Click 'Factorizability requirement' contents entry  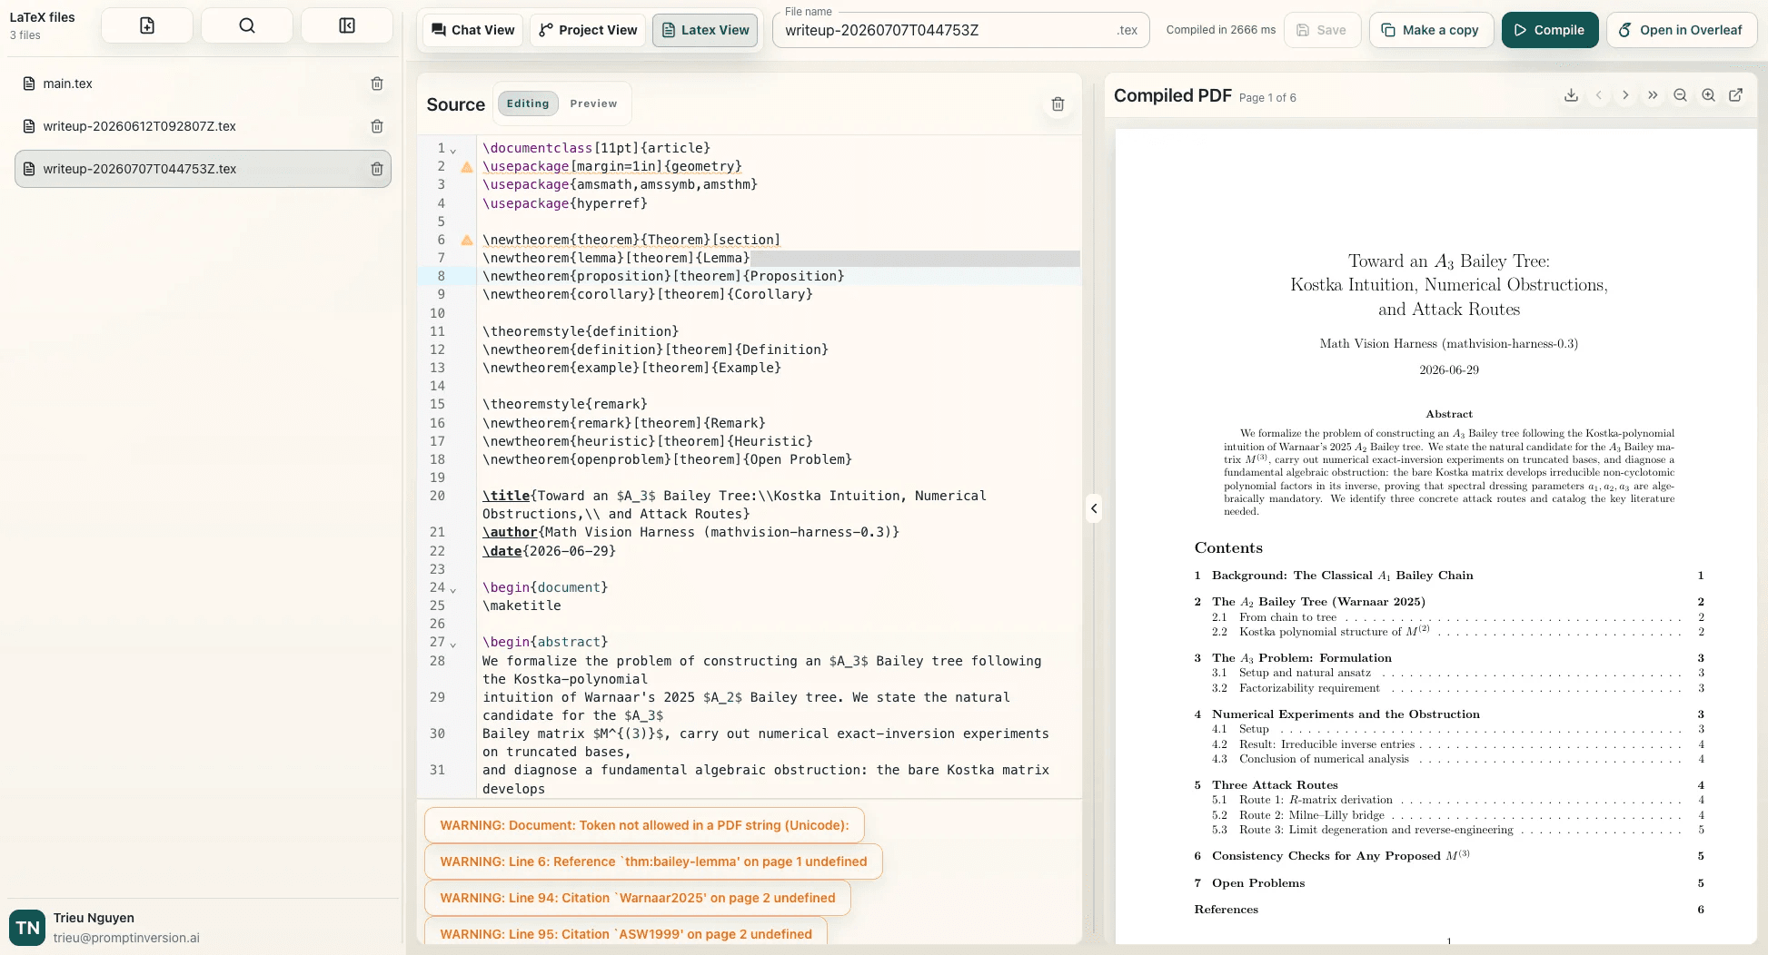point(1309,688)
